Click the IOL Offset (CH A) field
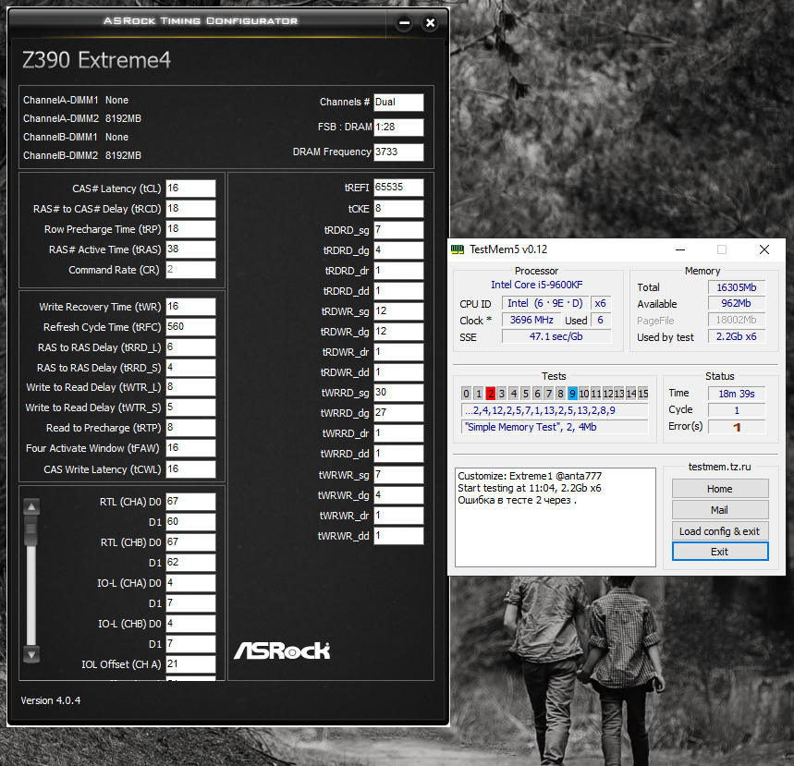 (191, 663)
